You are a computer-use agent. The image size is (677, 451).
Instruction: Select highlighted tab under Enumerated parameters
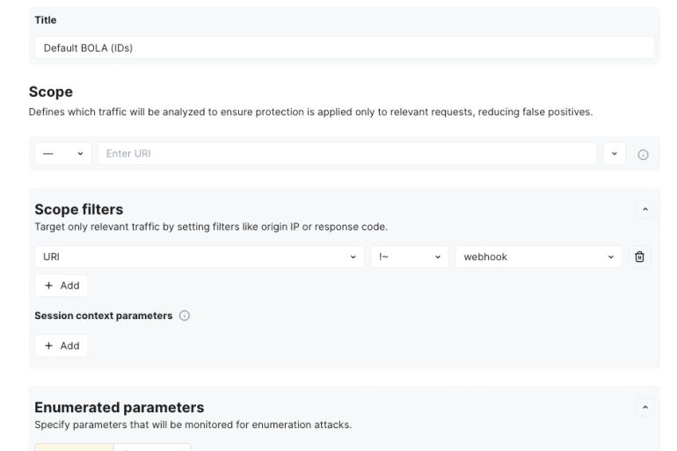(74, 447)
